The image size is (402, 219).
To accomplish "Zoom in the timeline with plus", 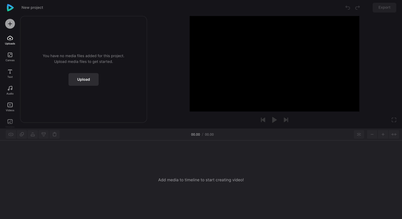I will coord(383,134).
